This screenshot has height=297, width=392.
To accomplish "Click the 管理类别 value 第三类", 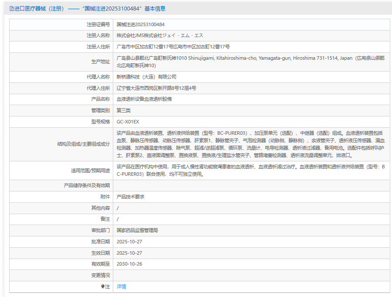I will coord(124,110).
